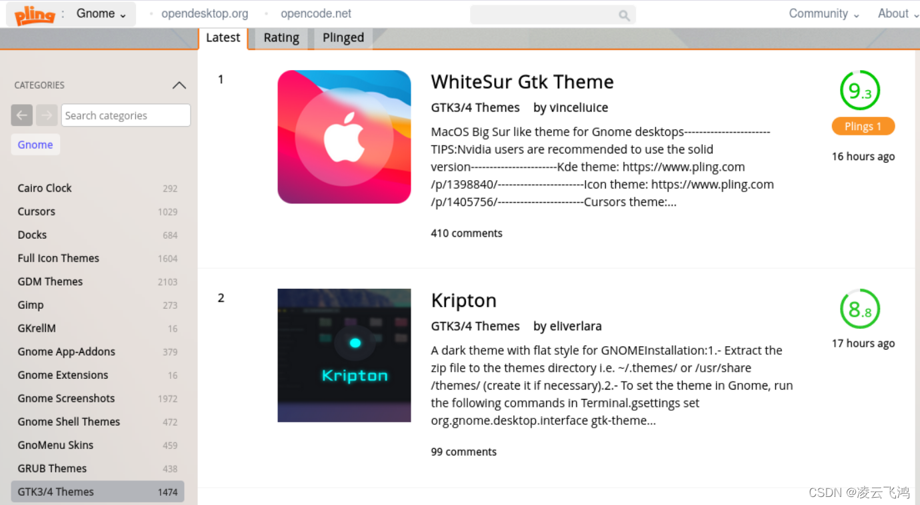Click the 99 comments text

point(464,452)
